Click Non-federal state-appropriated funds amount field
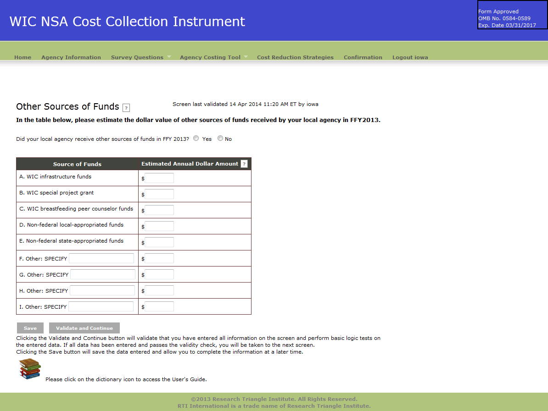The image size is (548, 411). [159, 242]
